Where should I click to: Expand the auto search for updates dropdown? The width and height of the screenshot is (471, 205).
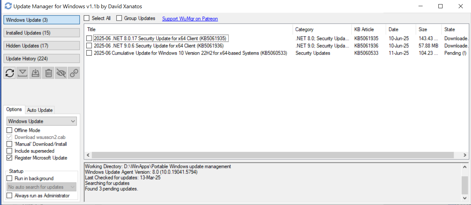click(x=42, y=187)
